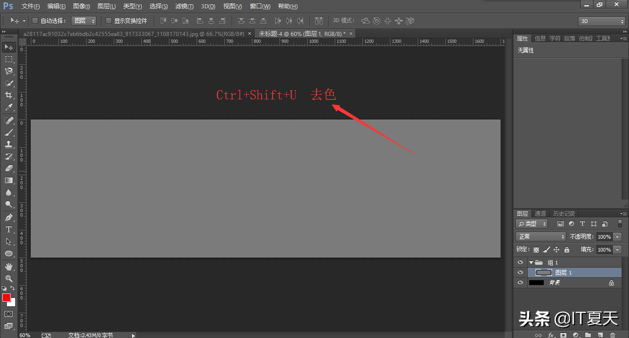
Task: Open the blend mode 正常 dropdown
Action: click(x=540, y=236)
